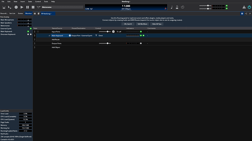Open the Insert menu
Screen dimensions: 252x141
tap(23, 1)
